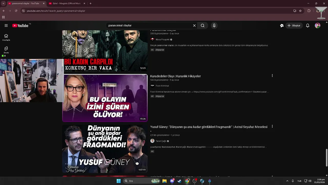The height and width of the screenshot is (185, 328).
Task: Open File Explorer from taskbar
Action: click(165, 181)
